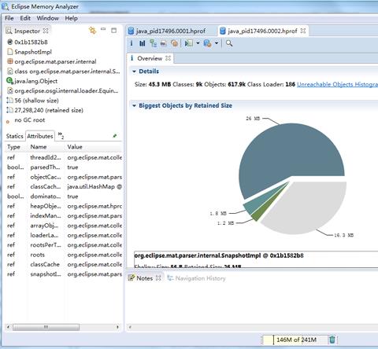Screen dimensions: 378x349
Task: Select the 27,298,240 (retained size) row
Action: [x=49, y=110]
